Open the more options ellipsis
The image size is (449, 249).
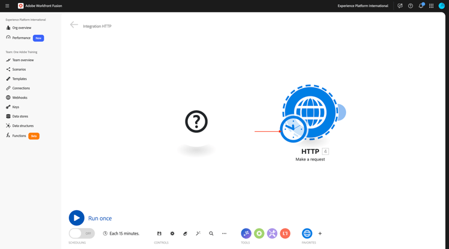(224, 233)
